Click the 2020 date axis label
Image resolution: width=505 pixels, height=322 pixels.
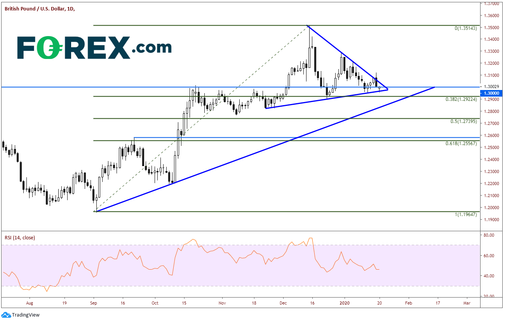345,303
